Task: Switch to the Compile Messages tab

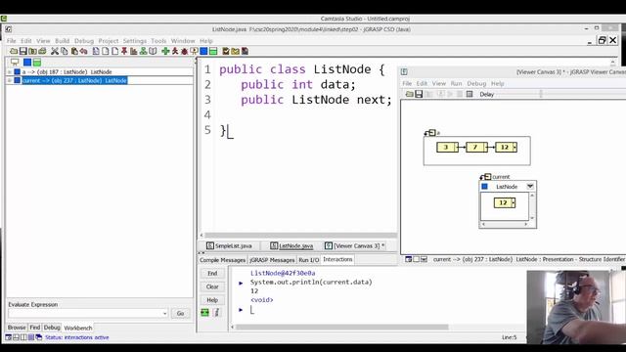Action: click(x=222, y=260)
